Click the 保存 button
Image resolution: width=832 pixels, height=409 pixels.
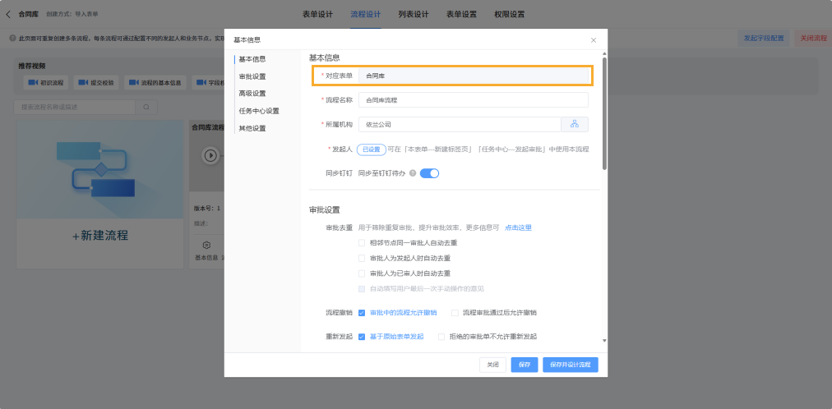pos(525,365)
